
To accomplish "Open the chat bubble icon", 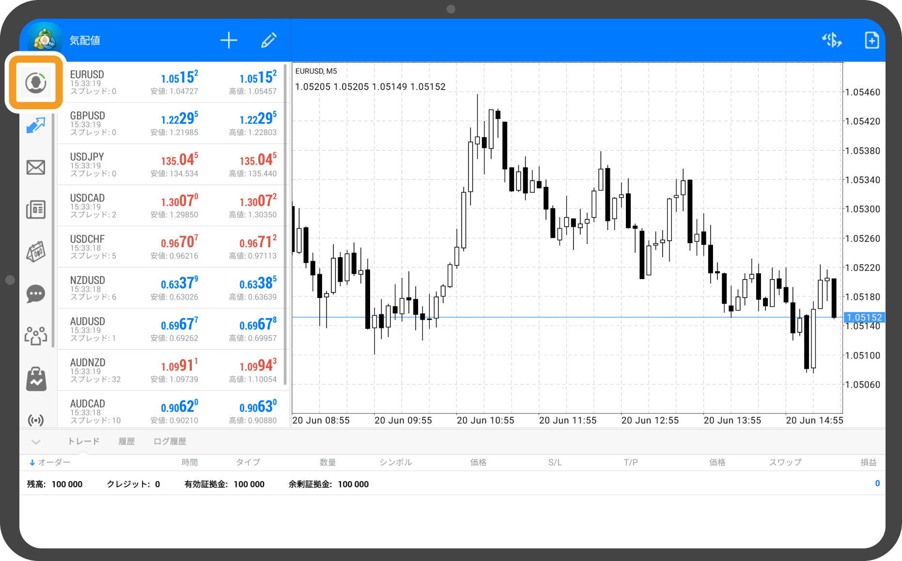I will coord(35,294).
